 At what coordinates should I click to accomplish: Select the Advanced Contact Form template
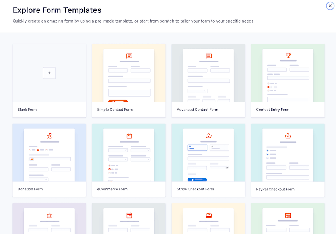(x=208, y=79)
